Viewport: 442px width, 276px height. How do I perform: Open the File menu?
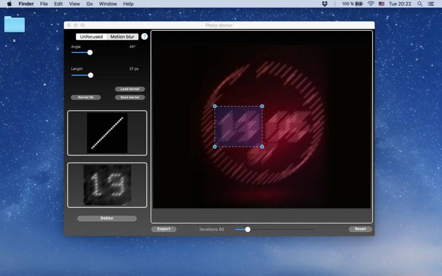pos(44,4)
